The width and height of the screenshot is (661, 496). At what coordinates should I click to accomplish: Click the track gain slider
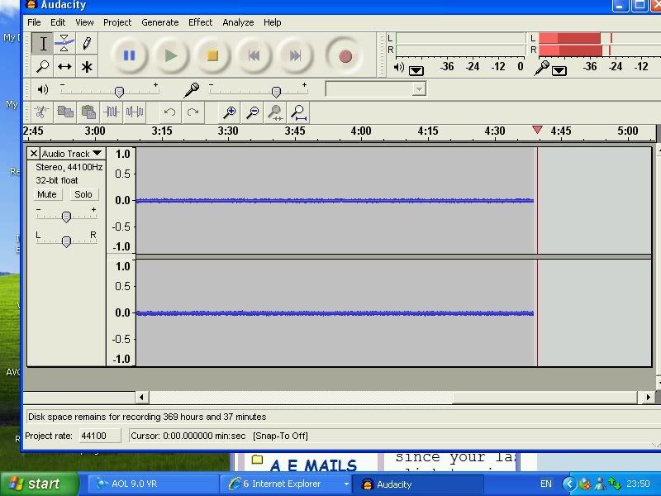[x=66, y=217]
